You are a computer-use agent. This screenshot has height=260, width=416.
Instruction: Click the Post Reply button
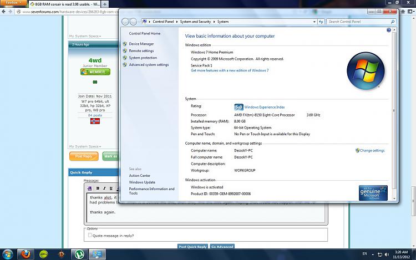pyautogui.click(x=84, y=156)
